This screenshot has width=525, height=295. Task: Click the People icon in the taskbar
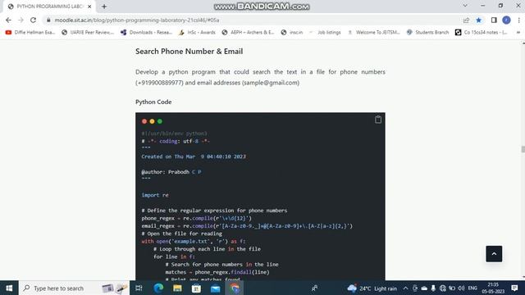click(314, 288)
